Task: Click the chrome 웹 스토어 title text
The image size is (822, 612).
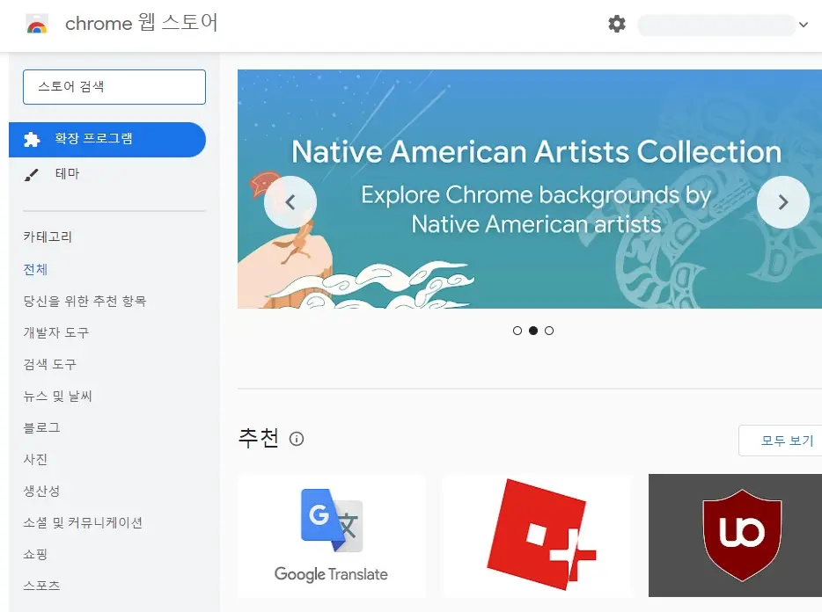Action: click(x=141, y=23)
